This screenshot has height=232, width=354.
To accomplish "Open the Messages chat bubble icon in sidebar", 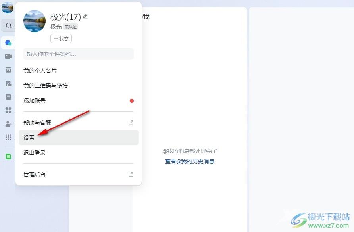I will (x=8, y=43).
